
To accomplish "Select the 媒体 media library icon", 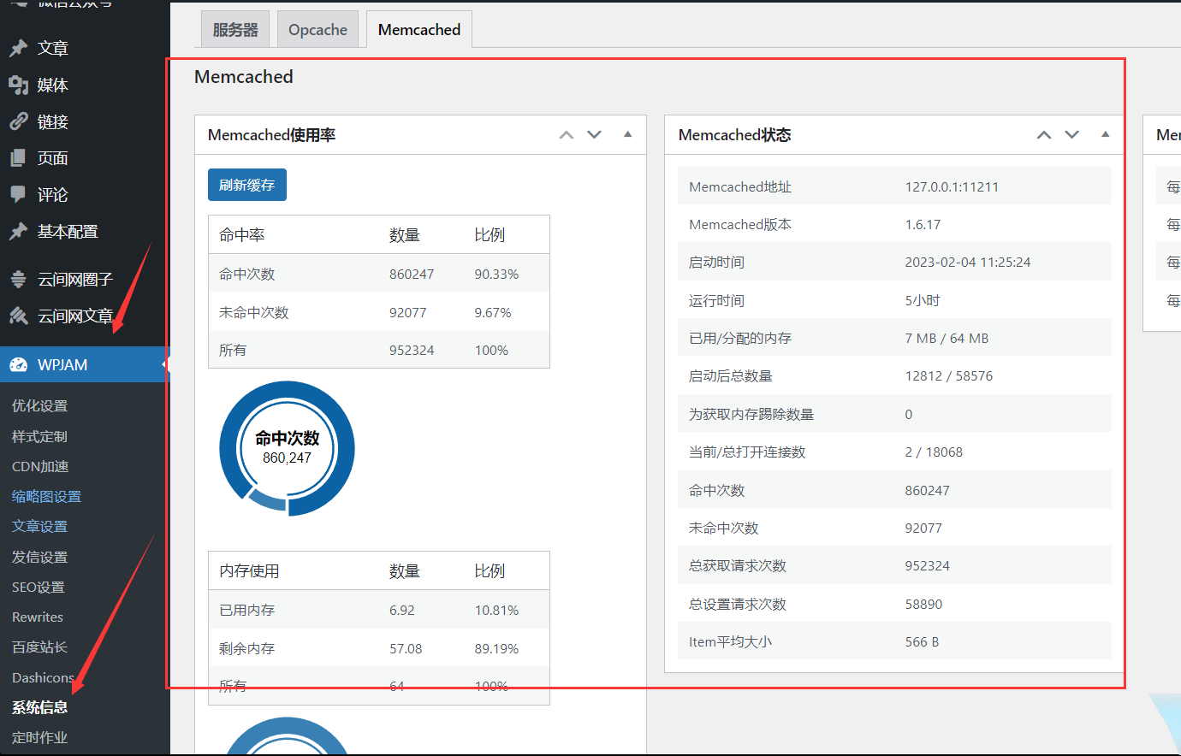I will (19, 85).
